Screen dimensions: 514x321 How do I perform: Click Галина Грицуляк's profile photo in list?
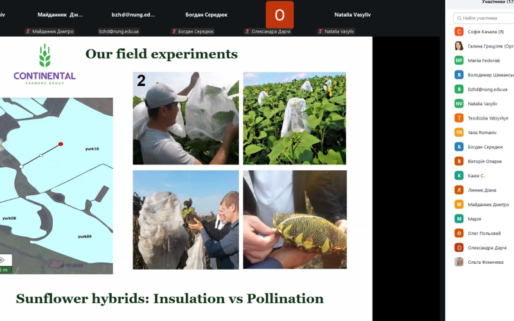pos(459,46)
